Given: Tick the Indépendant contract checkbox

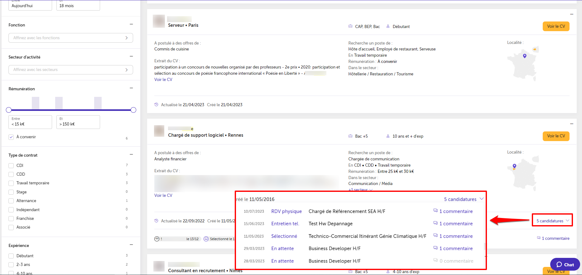Looking at the screenshot, I should [11, 210].
